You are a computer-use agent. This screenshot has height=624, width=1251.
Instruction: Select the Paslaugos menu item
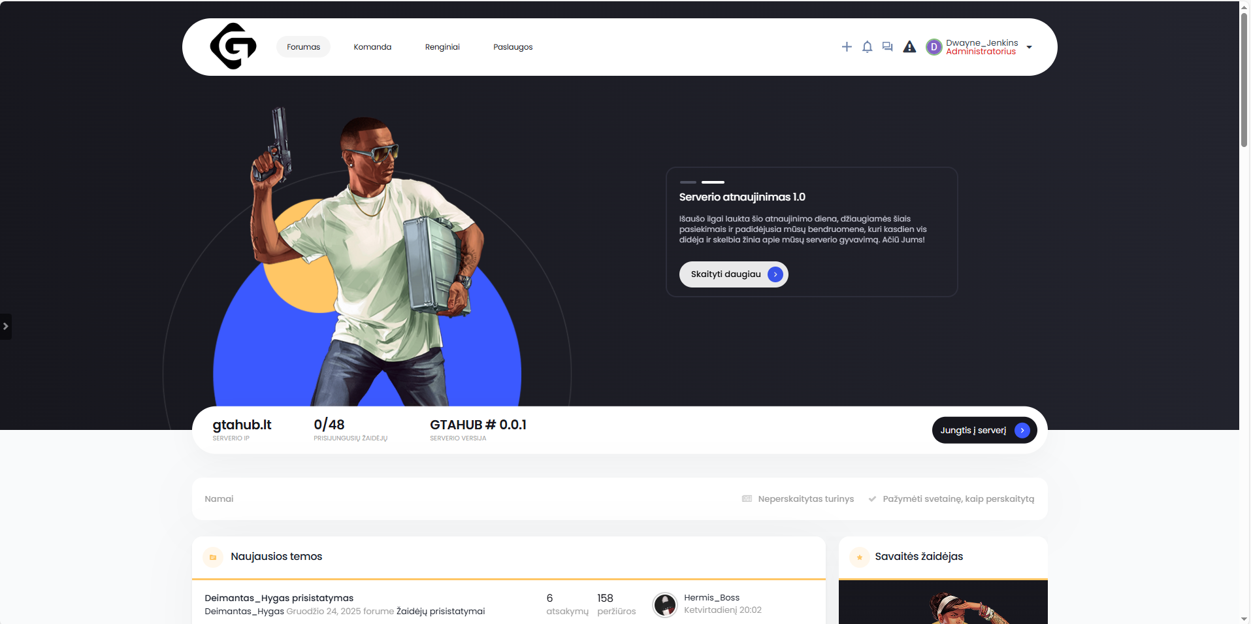pyautogui.click(x=513, y=47)
